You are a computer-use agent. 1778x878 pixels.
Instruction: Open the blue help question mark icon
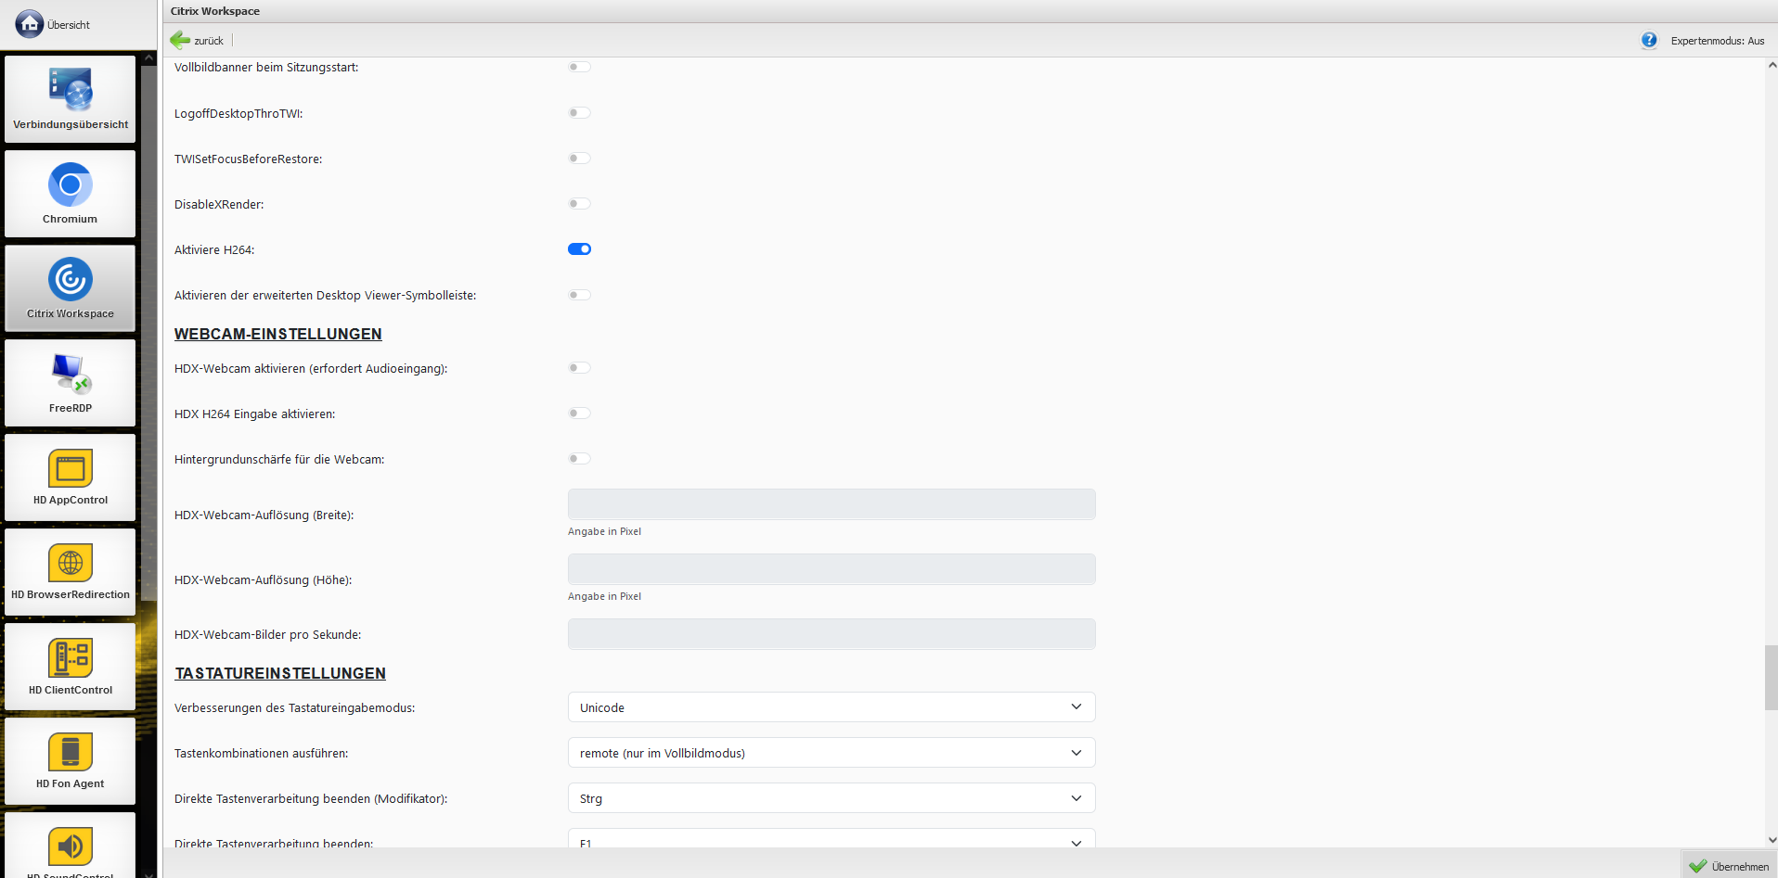pyautogui.click(x=1649, y=40)
